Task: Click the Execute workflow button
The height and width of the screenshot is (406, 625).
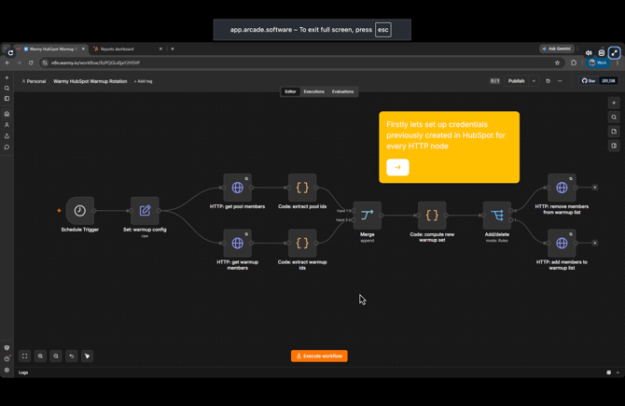Action: (x=319, y=357)
